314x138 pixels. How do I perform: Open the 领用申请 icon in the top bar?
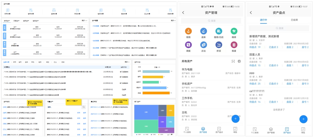(7, 10)
